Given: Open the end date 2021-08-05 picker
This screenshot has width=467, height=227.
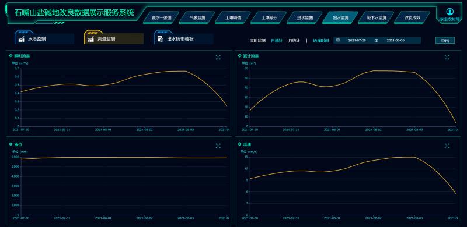Looking at the screenshot, I should click(x=396, y=40).
